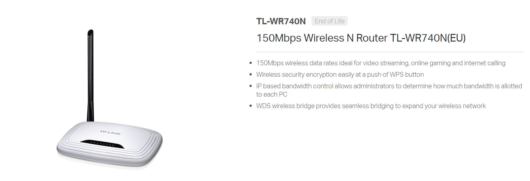Click the green LED indicator strip
530x181 pixels.
(102, 144)
